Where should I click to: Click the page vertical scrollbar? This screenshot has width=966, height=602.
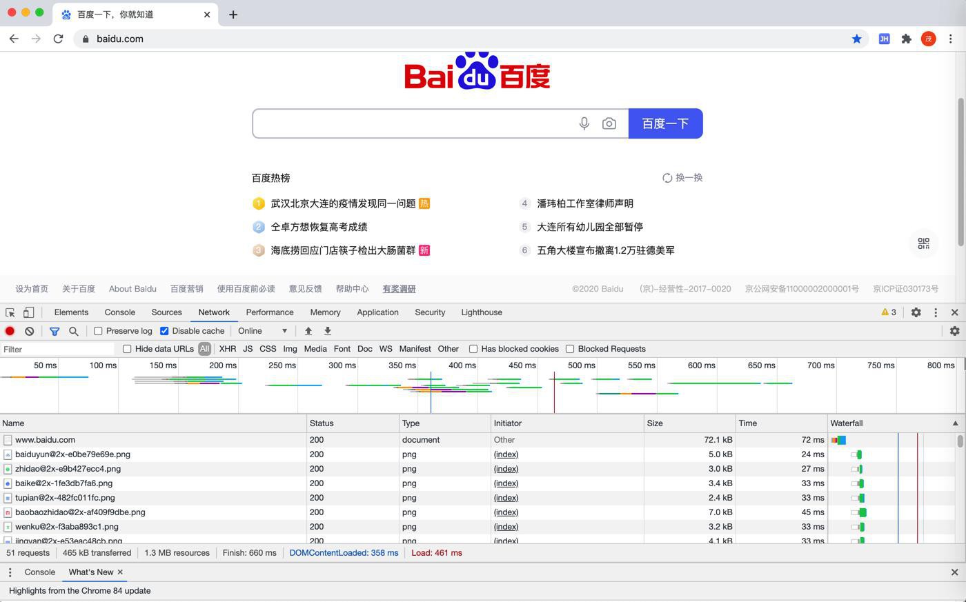(x=960, y=172)
